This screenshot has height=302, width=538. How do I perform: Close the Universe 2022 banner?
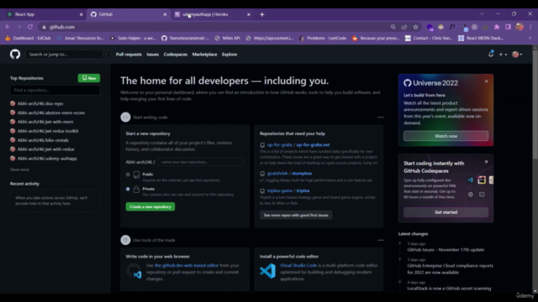(x=486, y=81)
